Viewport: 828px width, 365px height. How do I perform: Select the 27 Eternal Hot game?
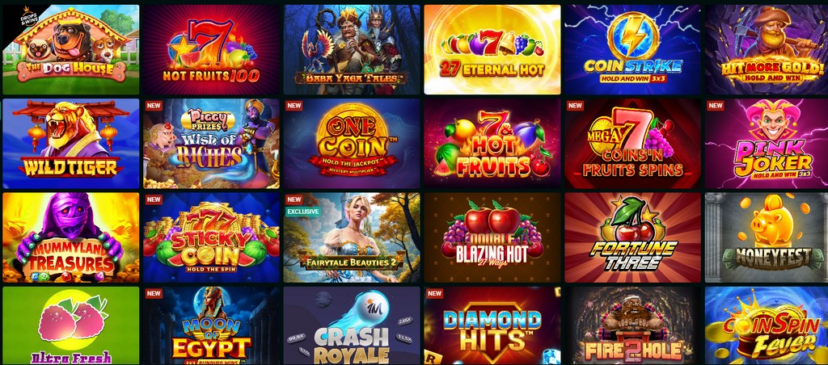coord(492,49)
